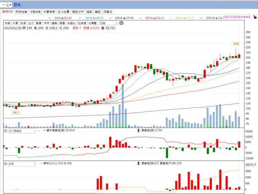
Task: Toggle the 分價量 overlay button
Action: click(92, 23)
